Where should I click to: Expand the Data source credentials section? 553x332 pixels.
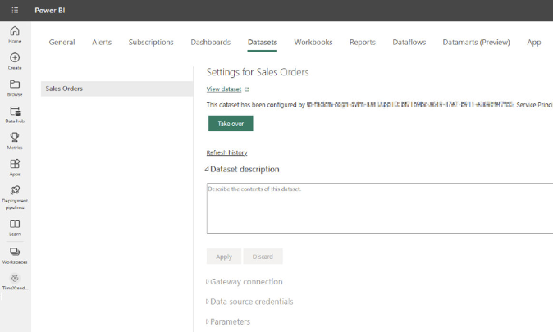249,302
